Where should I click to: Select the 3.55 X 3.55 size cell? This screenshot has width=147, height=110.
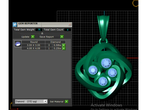[x=33, y=45]
